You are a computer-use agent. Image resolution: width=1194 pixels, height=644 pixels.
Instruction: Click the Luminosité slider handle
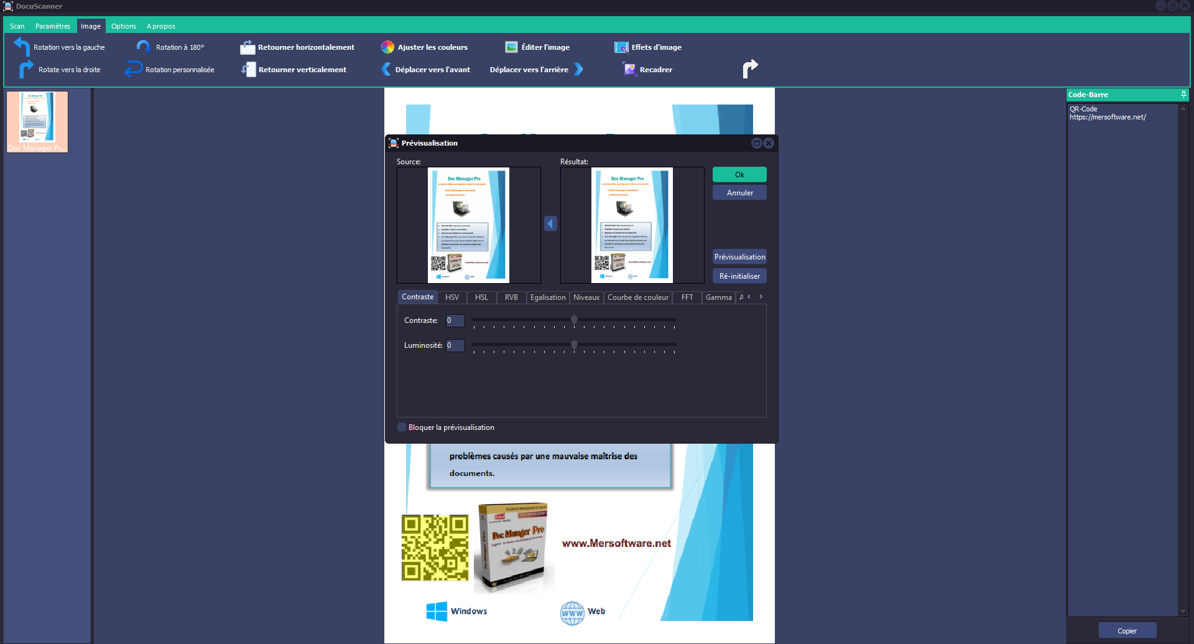tap(574, 345)
